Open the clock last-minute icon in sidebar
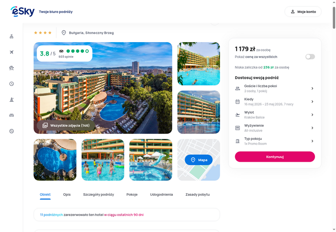This screenshot has height=232, width=336. tap(12, 84)
